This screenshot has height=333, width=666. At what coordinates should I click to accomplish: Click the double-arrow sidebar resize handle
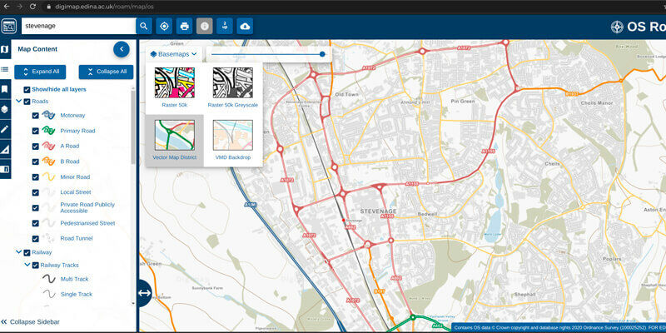[144, 293]
